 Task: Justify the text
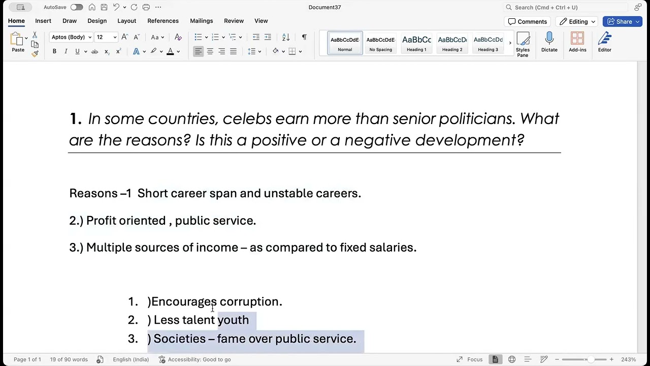click(x=233, y=51)
